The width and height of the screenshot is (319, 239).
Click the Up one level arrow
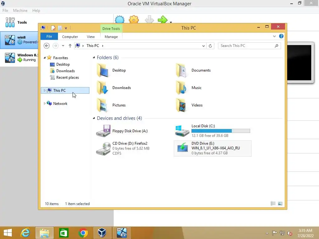click(x=70, y=46)
